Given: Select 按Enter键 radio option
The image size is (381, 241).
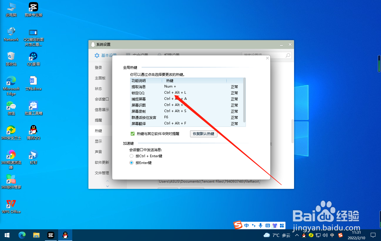Looking at the screenshot, I should (x=132, y=163).
